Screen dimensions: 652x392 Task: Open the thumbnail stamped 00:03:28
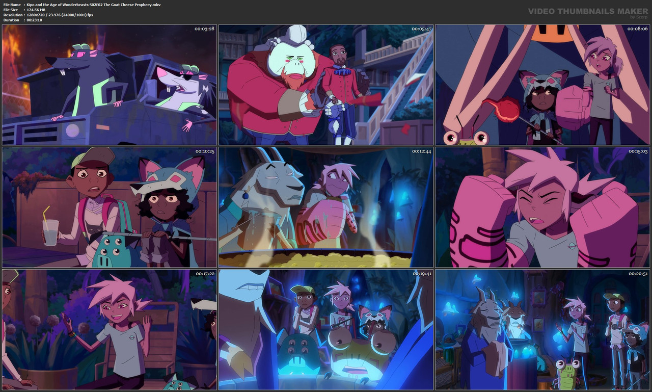point(110,85)
